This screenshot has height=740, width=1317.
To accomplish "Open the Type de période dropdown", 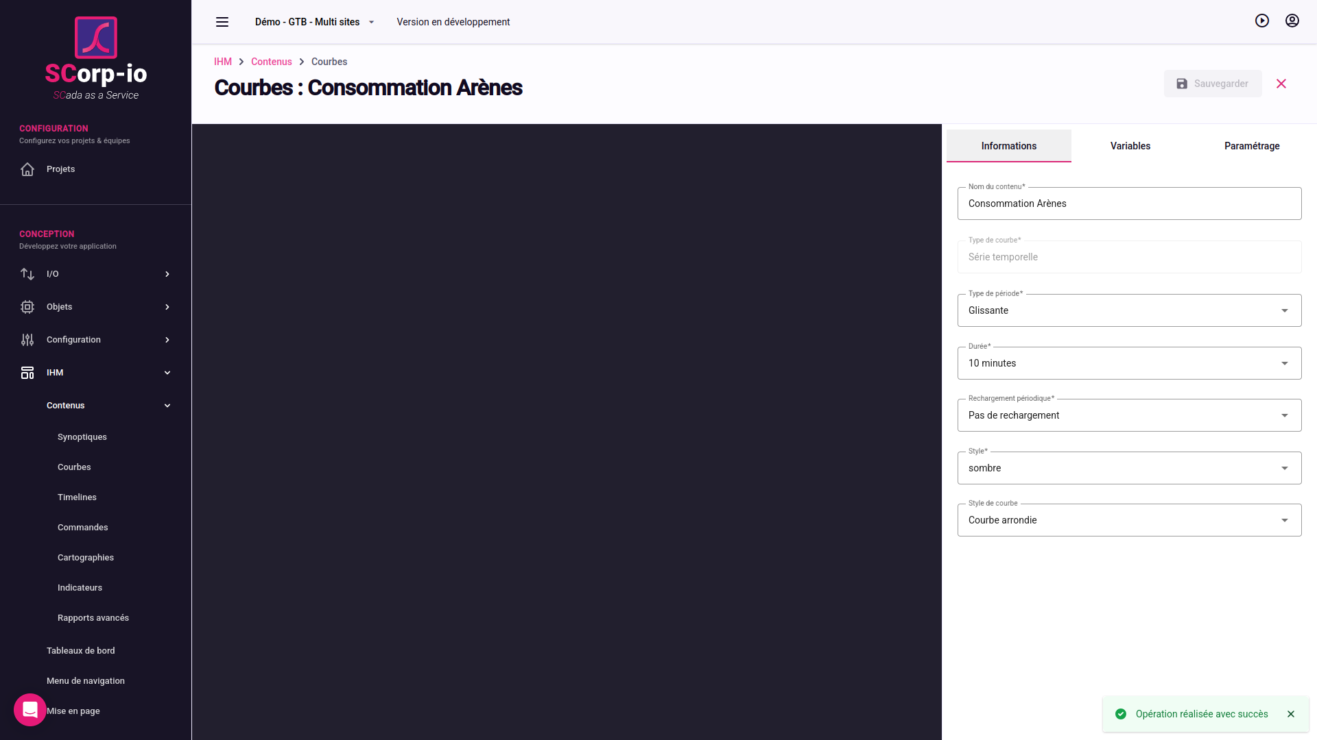I will pos(1129,310).
